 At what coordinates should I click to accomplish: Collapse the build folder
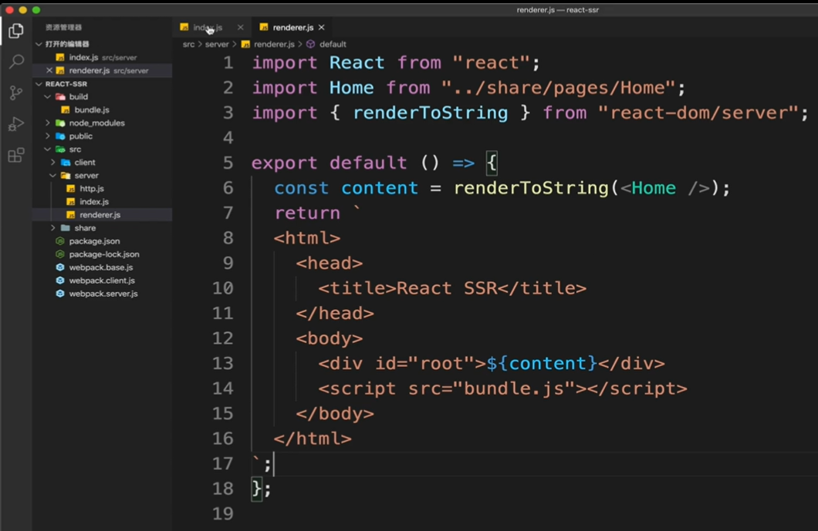[x=48, y=96]
